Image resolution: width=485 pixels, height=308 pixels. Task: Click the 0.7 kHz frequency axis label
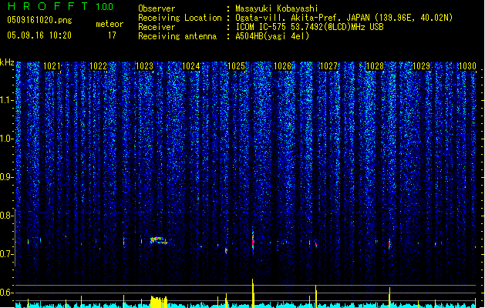pyautogui.click(x=6, y=254)
